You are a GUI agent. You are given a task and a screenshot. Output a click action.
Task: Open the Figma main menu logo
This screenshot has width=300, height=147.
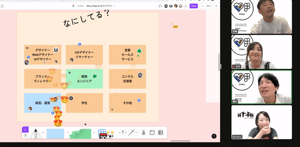click(73, 6)
